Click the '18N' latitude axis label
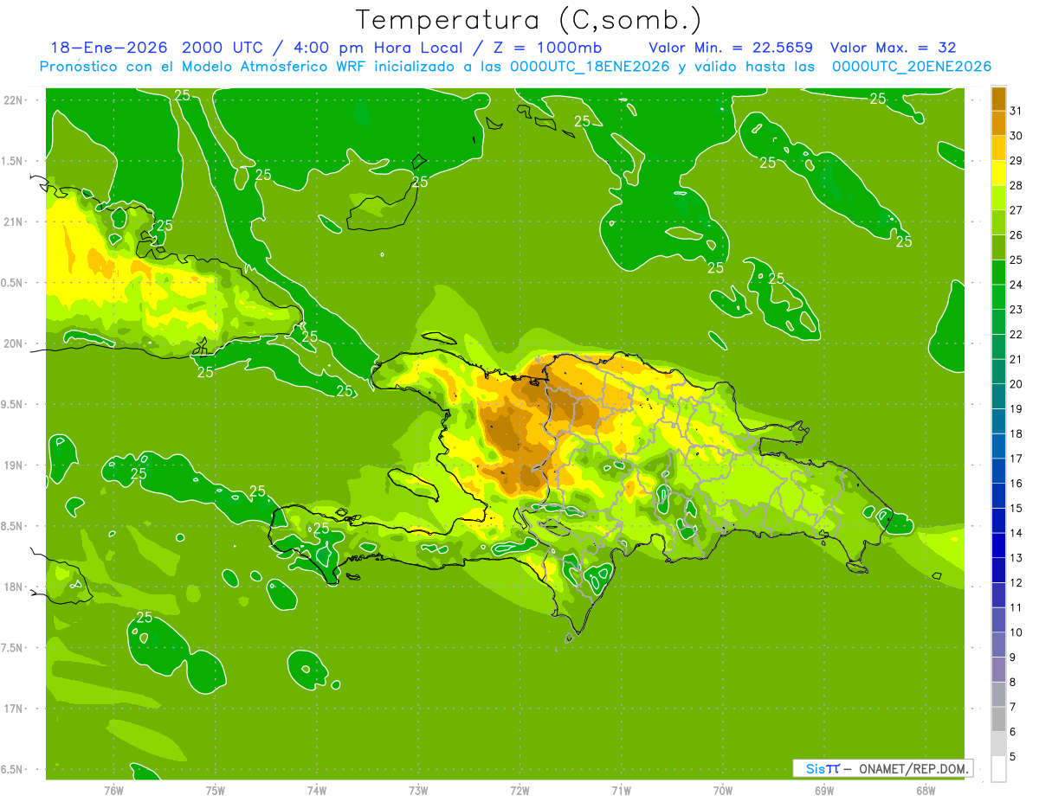1039x802 pixels. 14,587
